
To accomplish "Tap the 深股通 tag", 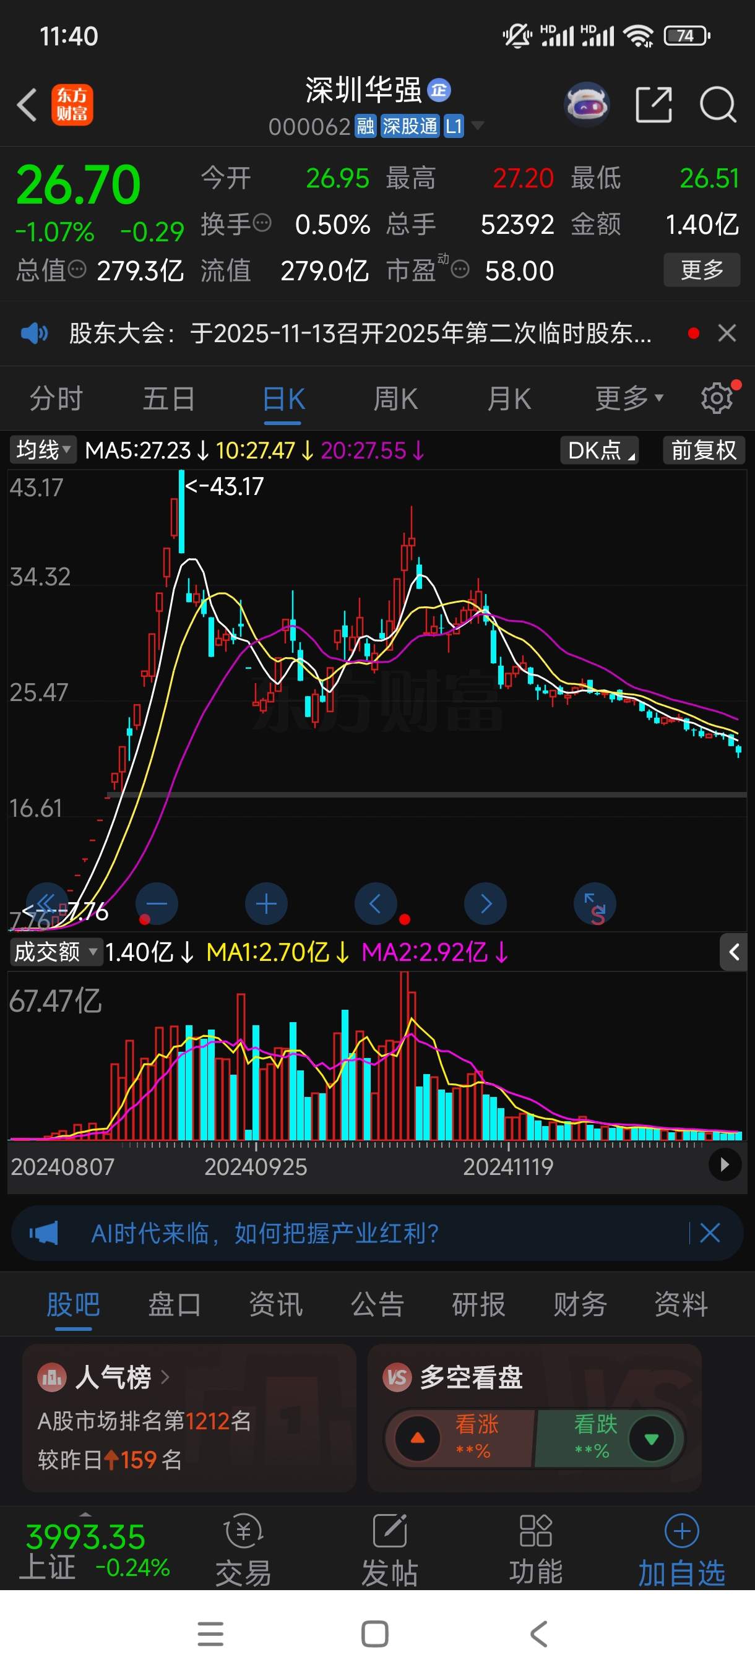I will 410,126.
